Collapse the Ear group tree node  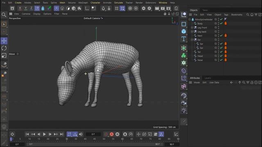(192, 40)
